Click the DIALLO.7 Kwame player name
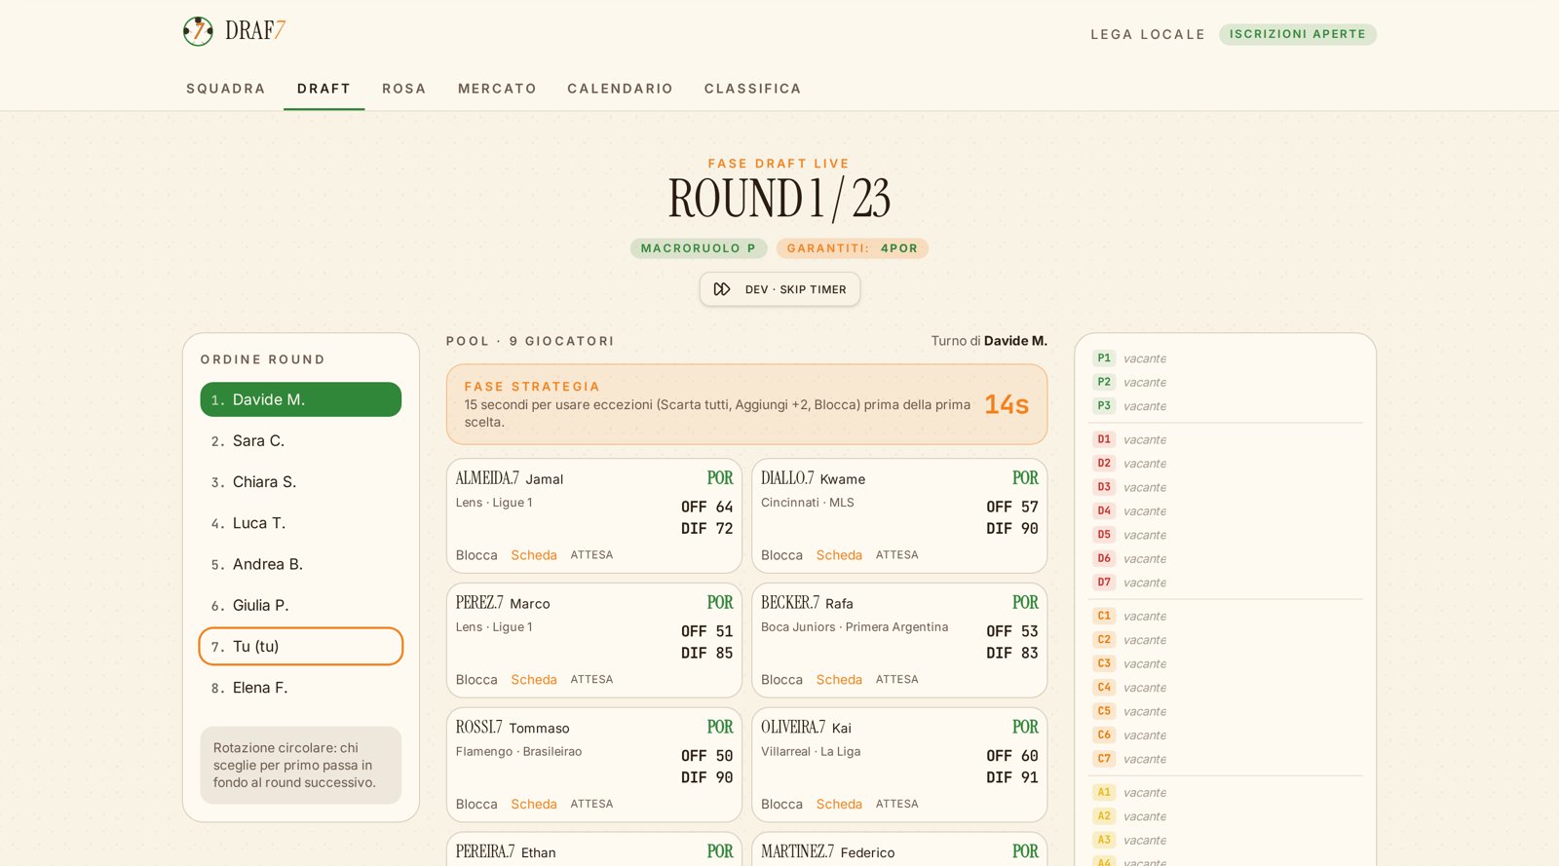 coord(813,478)
